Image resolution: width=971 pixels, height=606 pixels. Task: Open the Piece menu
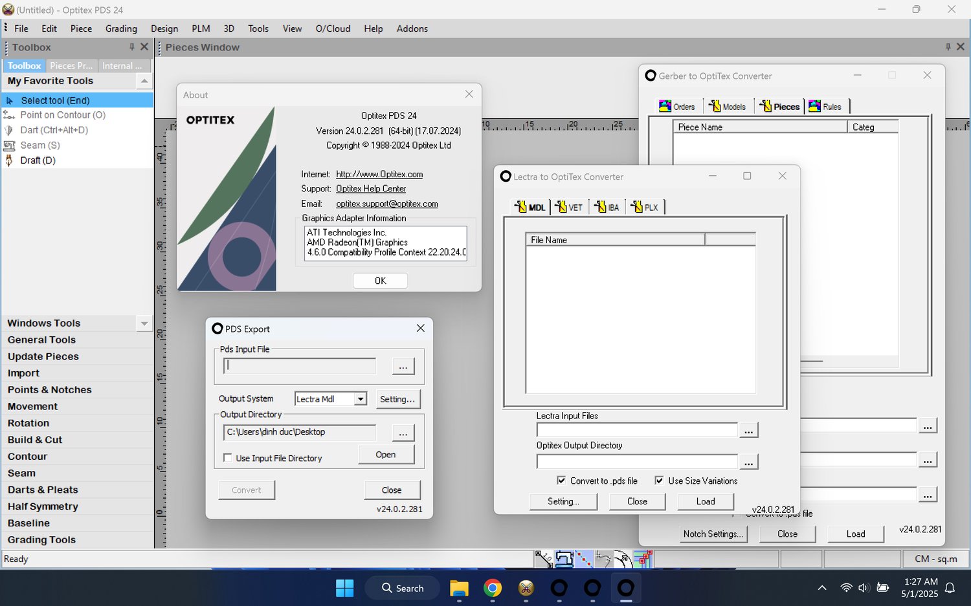click(x=81, y=28)
